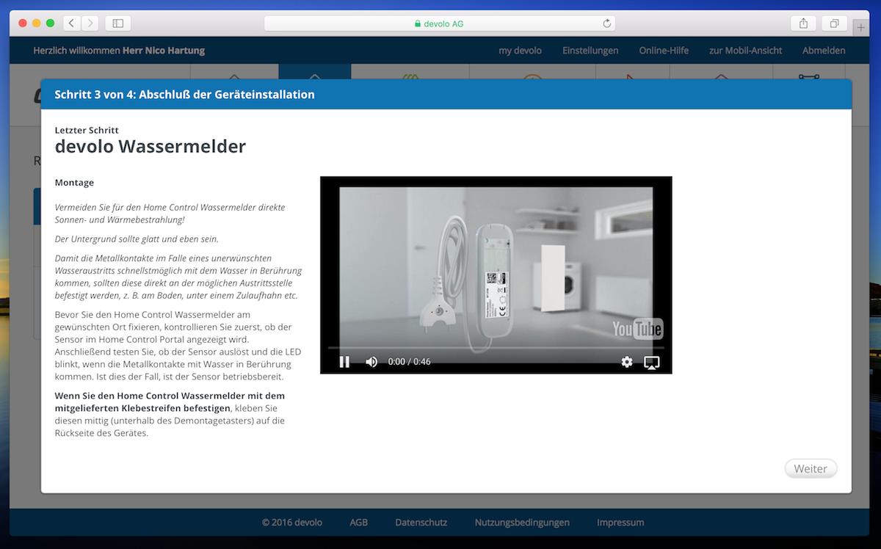Open YouTube logo link in video

point(637,329)
